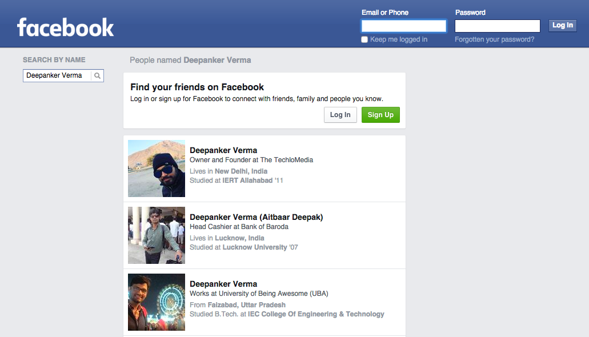Select the Email or Phone field
The height and width of the screenshot is (337, 589).
point(403,25)
